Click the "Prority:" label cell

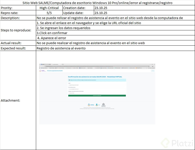(18, 8)
